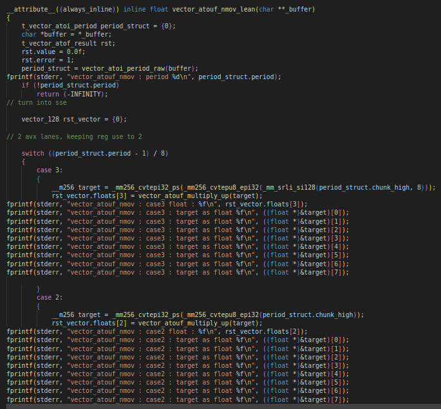Click case2 fprintf line ending with &target)[1]
Screen dimensions: 441x409
click(178, 349)
